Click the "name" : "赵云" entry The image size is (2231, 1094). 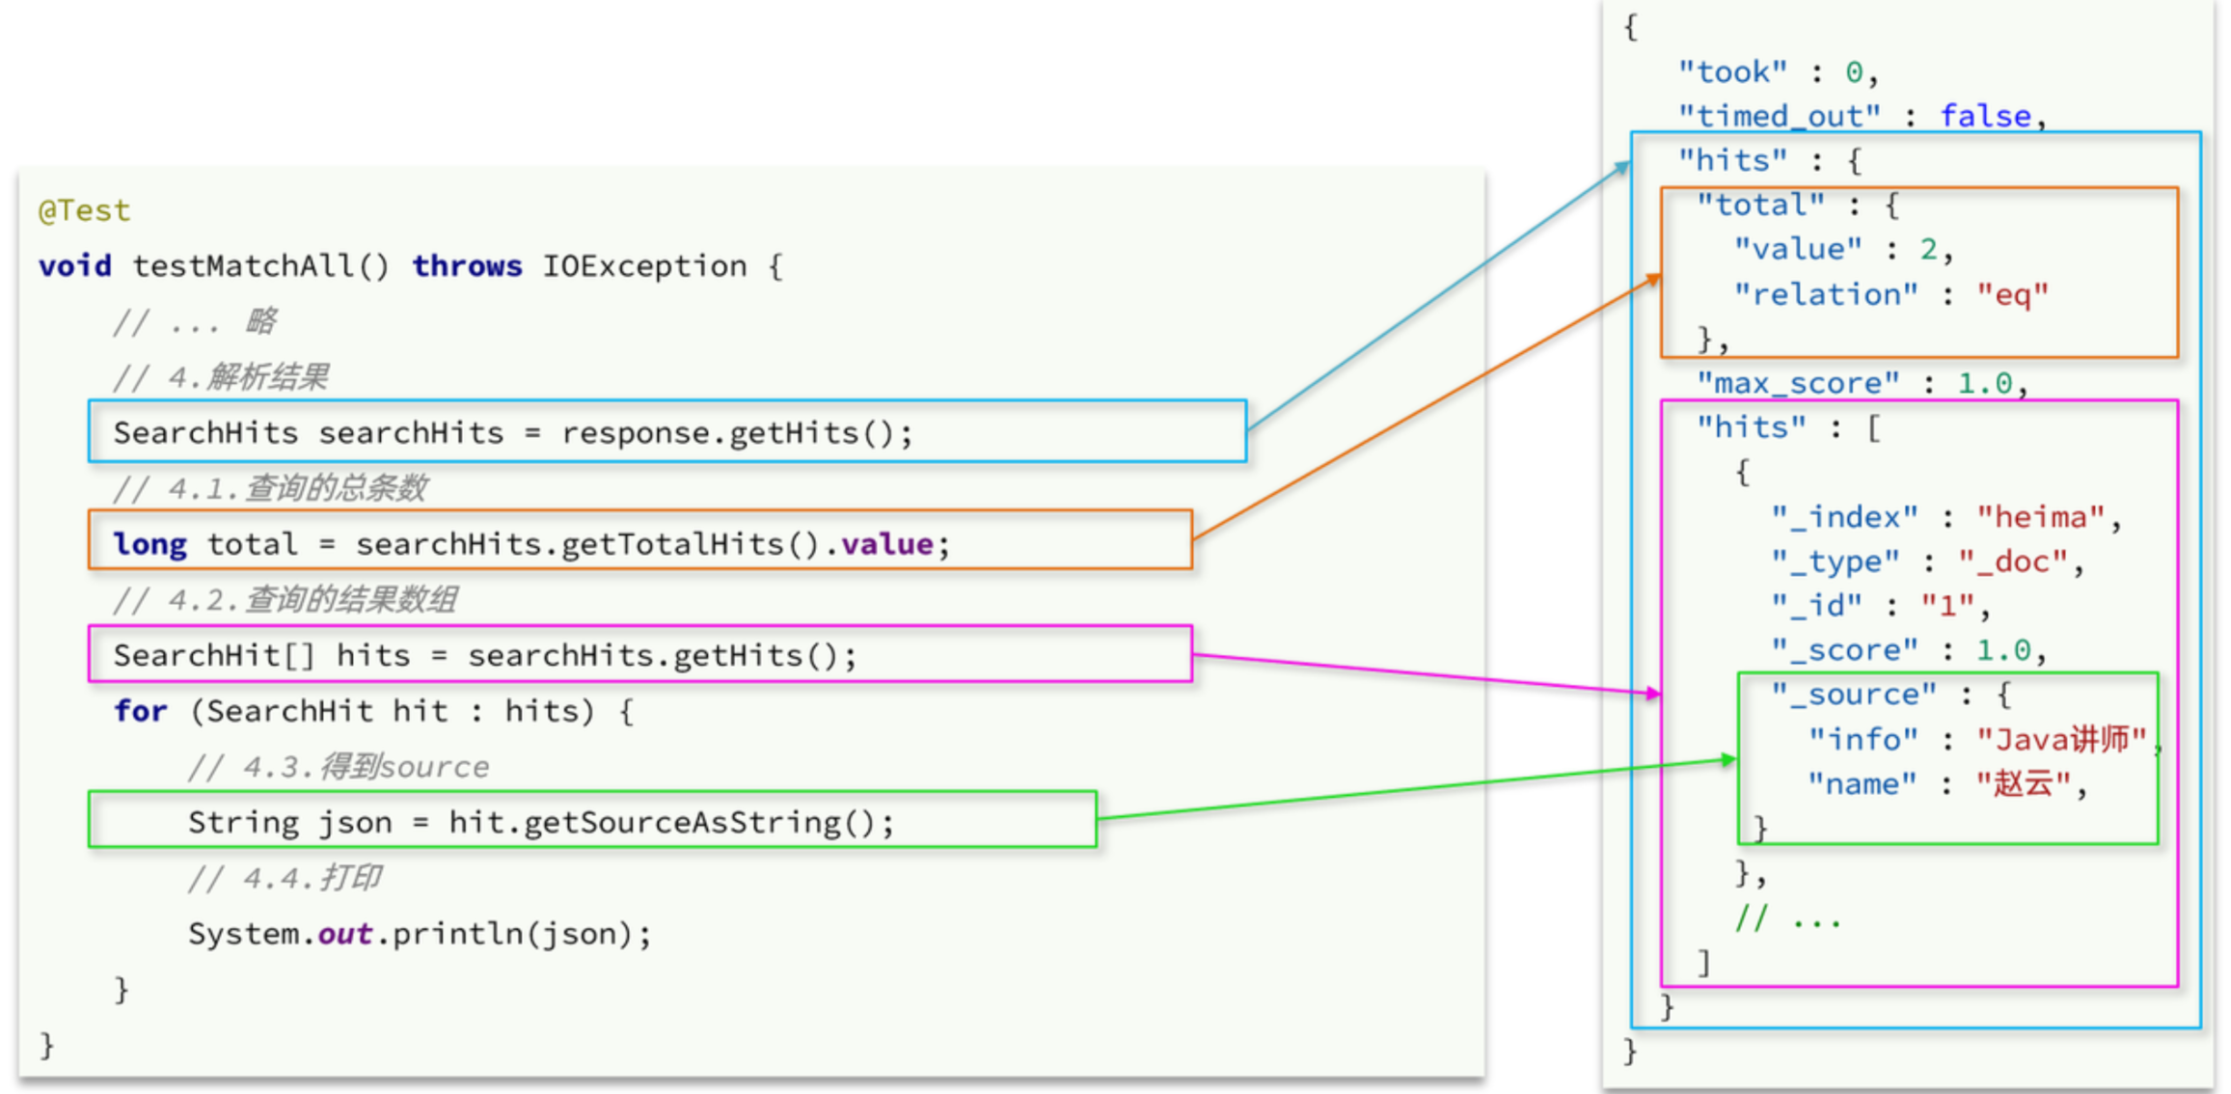coord(1944,784)
